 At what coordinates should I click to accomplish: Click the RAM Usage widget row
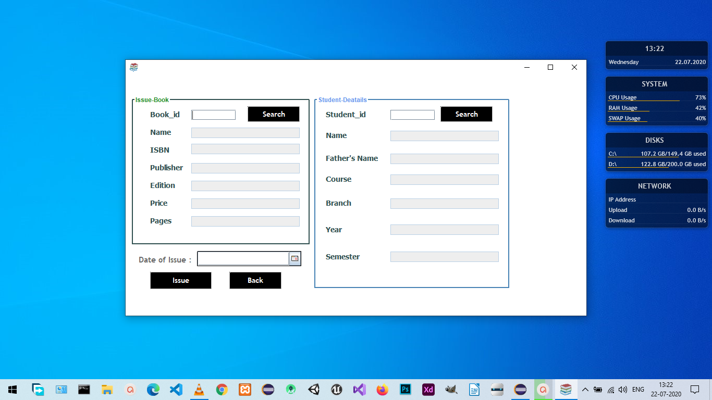point(657,108)
